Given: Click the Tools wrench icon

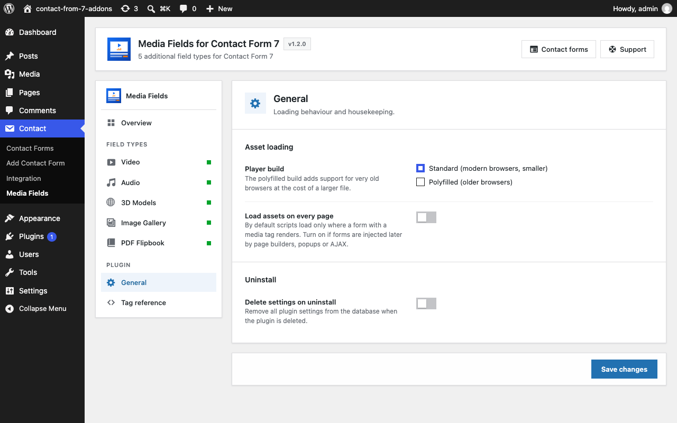Looking at the screenshot, I should 10,272.
